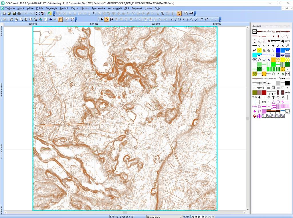Click the coordinate readout 539 413 6 785 863

tap(120, 217)
